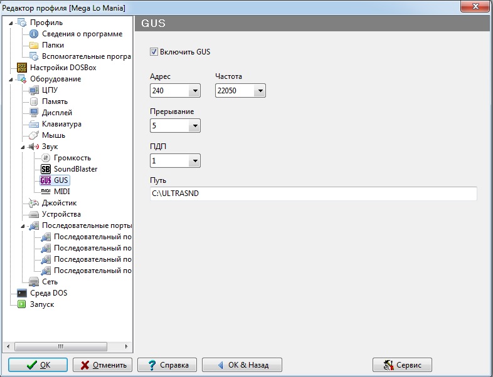Open help with Справка button
The width and height of the screenshot is (493, 377).
coord(167,365)
